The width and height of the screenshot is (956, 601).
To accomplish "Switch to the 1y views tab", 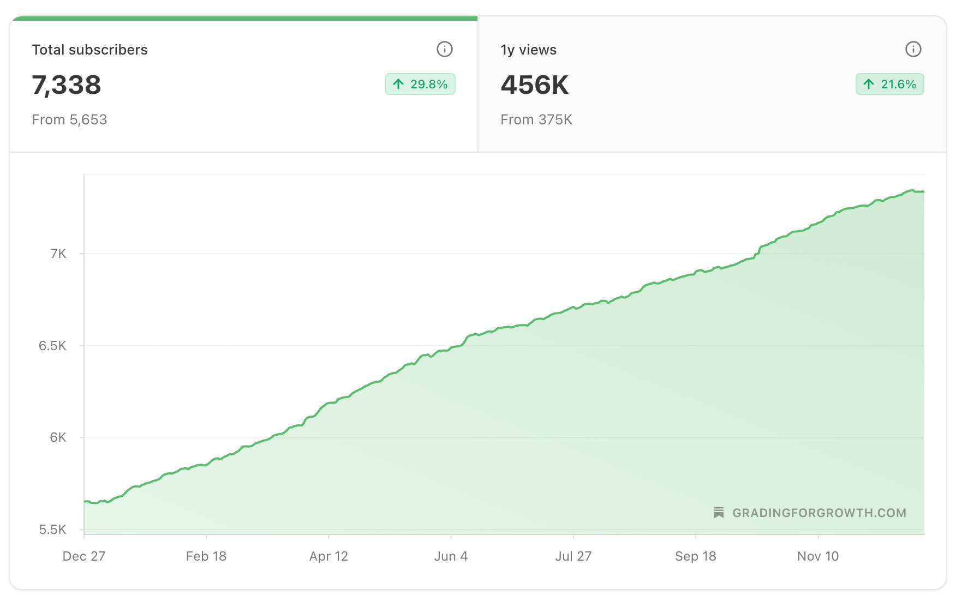I will pos(712,85).
